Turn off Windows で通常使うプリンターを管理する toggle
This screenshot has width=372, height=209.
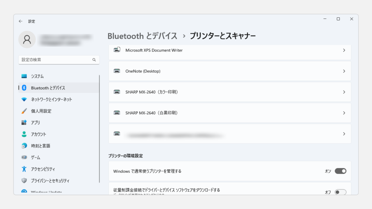pos(340,171)
